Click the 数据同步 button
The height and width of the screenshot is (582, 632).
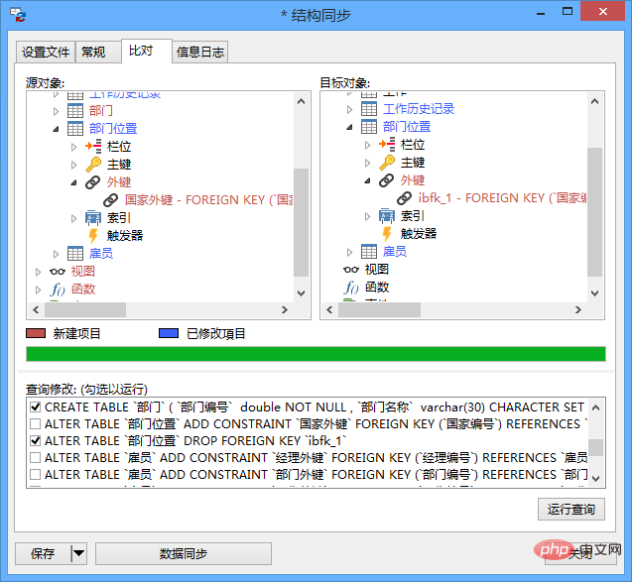tap(184, 553)
